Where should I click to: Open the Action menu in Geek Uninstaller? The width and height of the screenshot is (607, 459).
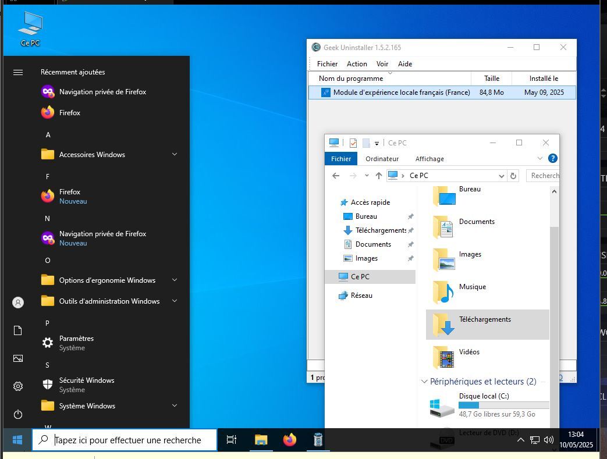click(x=357, y=64)
